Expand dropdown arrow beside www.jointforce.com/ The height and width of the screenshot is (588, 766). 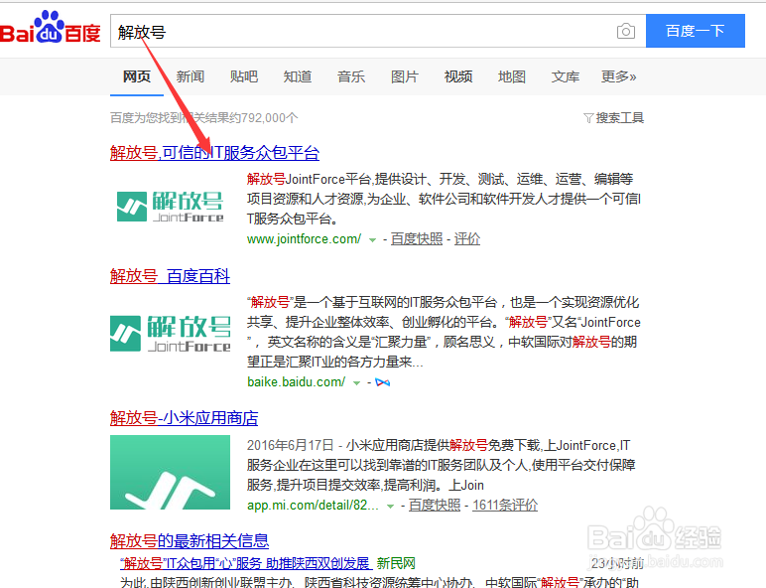[372, 240]
